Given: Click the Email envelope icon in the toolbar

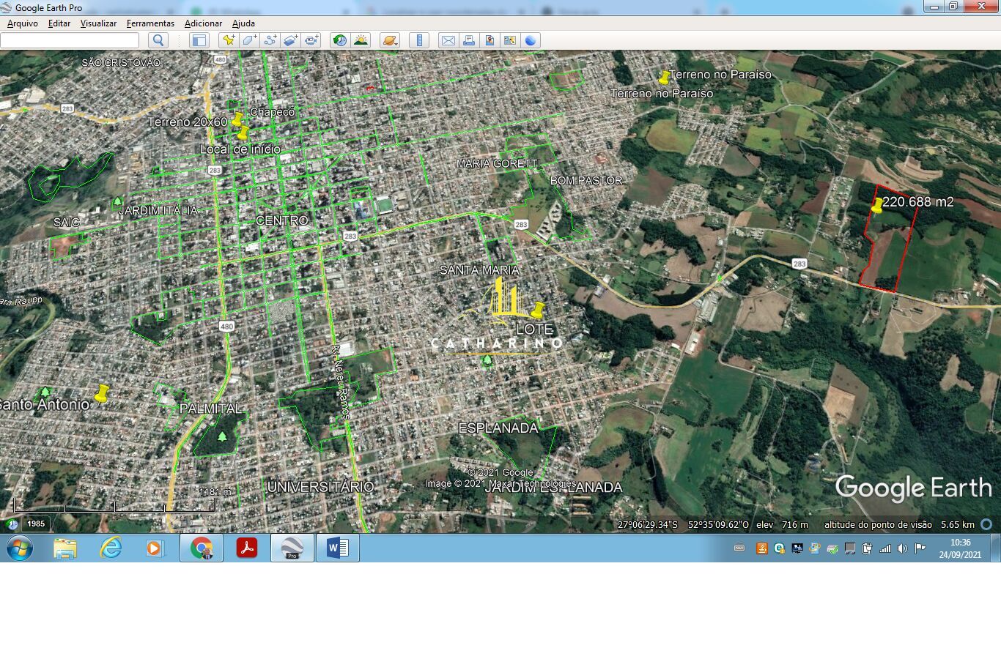Looking at the screenshot, I should point(448,40).
